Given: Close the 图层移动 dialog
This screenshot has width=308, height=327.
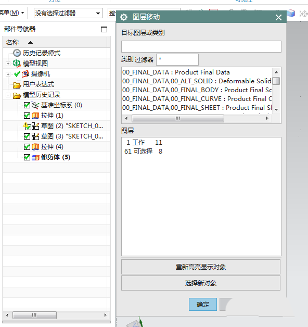Looking at the screenshot, I should tap(279, 17).
